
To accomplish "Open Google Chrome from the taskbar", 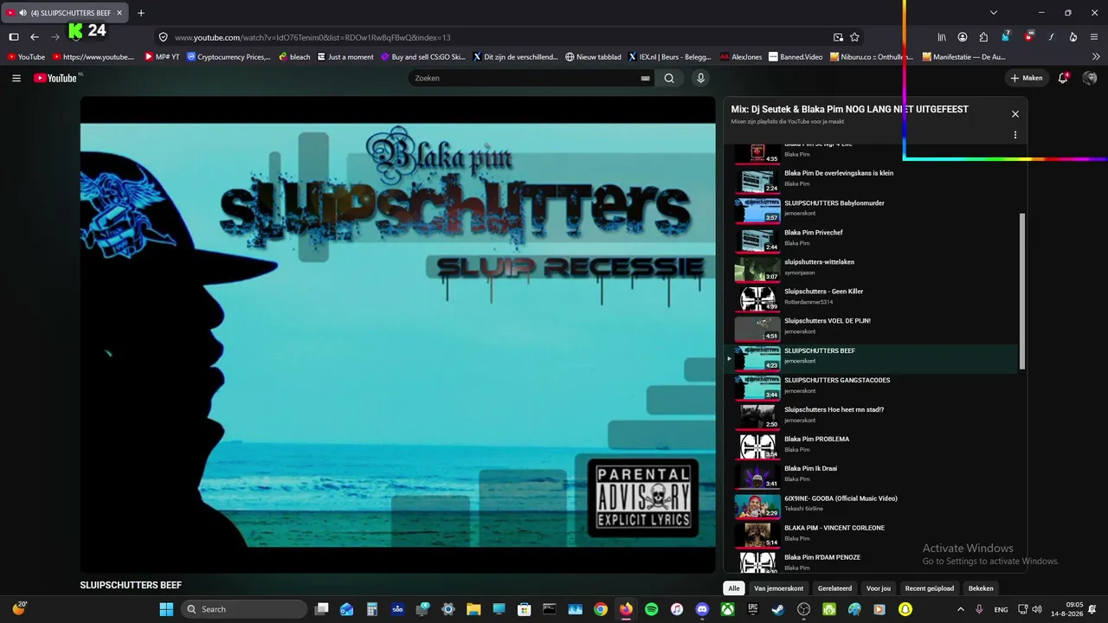I will point(601,609).
